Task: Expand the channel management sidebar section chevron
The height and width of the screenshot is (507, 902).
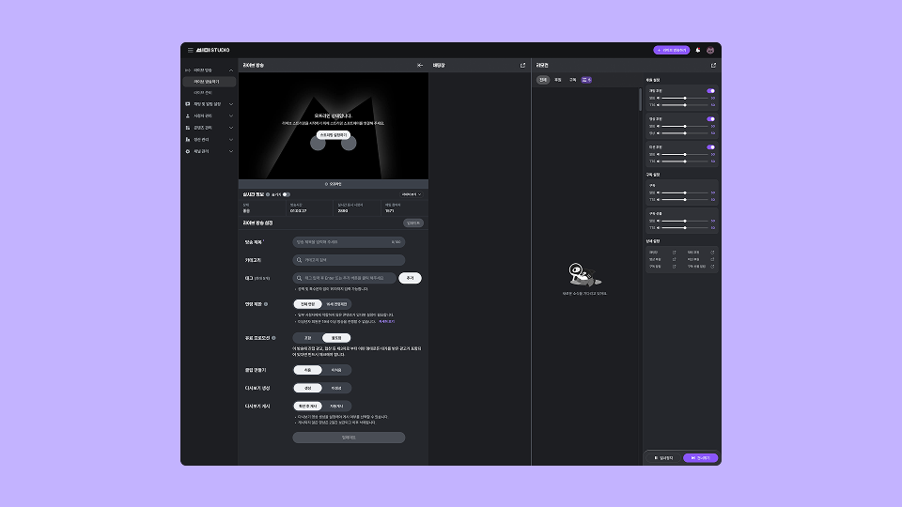Action: 231,151
